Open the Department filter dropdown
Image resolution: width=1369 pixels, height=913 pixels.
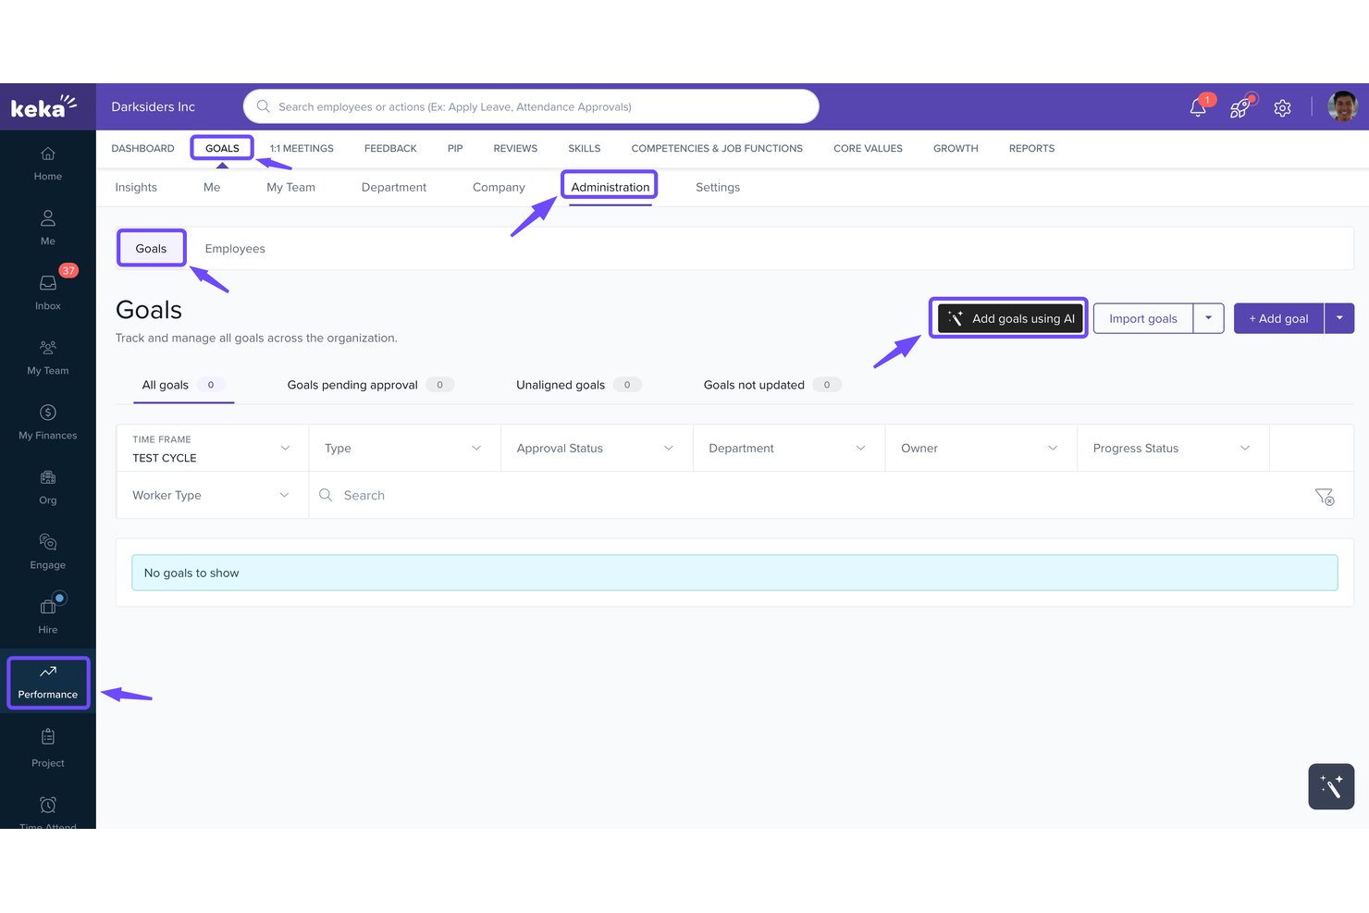[x=789, y=449]
